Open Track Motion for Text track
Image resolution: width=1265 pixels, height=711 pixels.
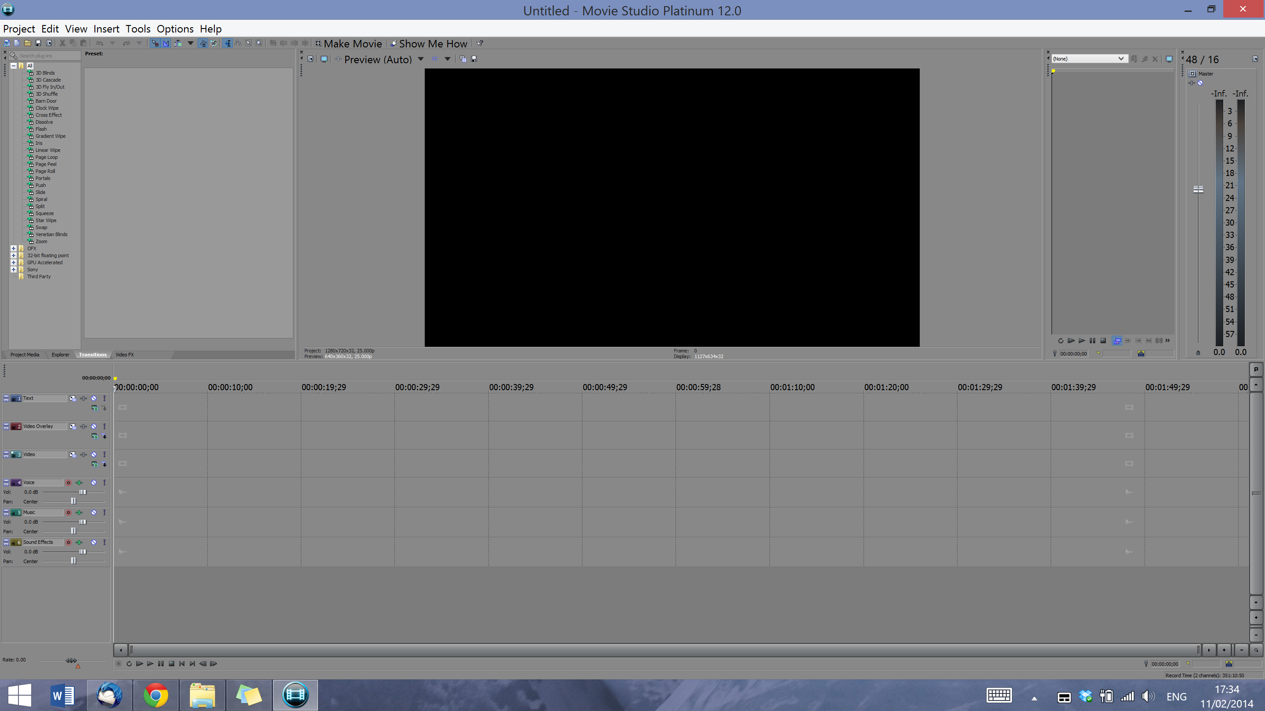[x=72, y=399]
